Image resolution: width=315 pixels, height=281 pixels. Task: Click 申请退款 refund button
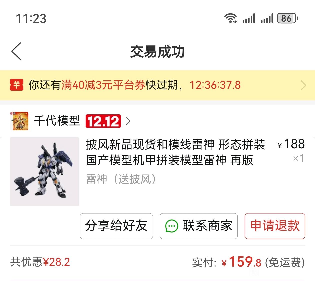(x=275, y=226)
